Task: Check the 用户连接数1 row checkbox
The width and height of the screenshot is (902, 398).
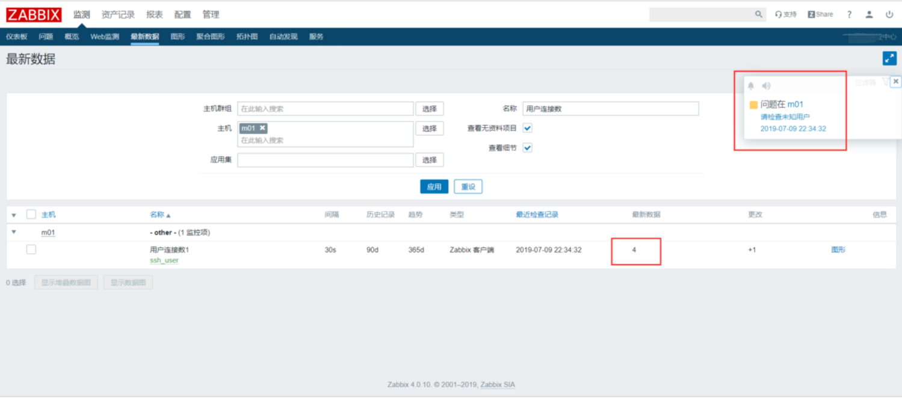Action: coord(31,250)
